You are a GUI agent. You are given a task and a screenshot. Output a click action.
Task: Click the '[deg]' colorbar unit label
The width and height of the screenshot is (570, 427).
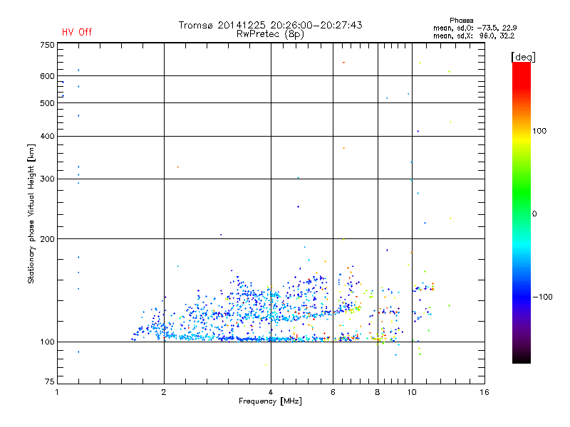(523, 57)
